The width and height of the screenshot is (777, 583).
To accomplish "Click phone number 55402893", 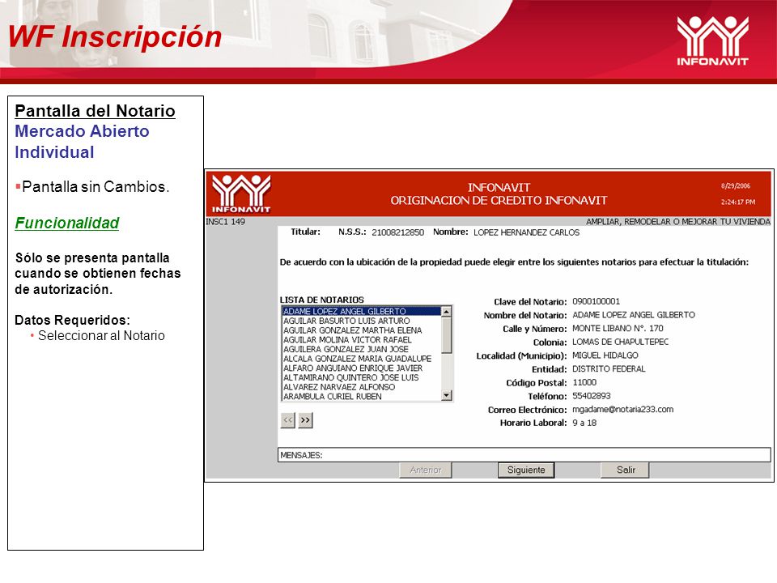I will tap(592, 396).
